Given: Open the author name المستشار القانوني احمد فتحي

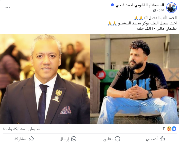Looking at the screenshot, I should tap(140, 5).
